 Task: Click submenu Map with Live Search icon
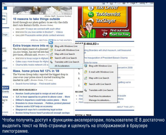point(86,78)
